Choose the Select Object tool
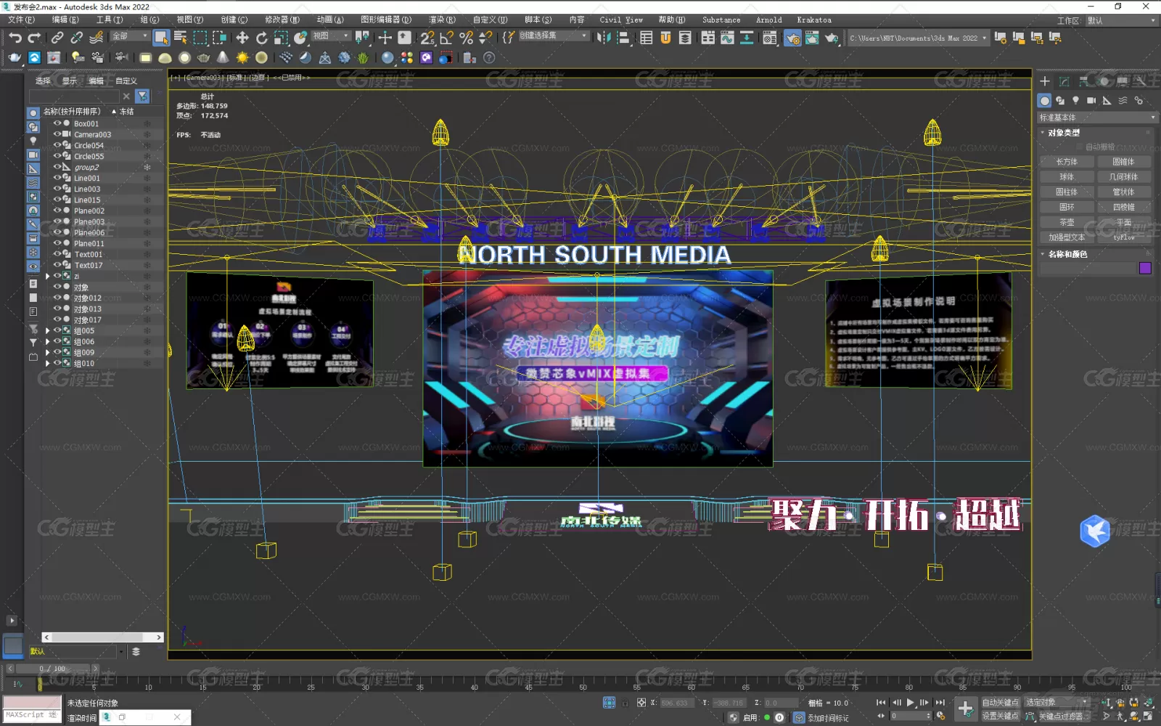Screen dimensions: 1161x726 161,38
